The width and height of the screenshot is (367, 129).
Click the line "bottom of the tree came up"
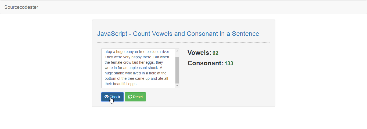136,78
